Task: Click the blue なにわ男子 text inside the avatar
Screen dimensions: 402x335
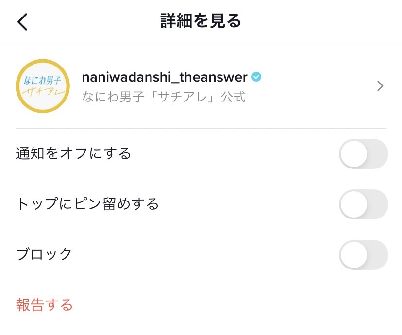Action: pos(43,79)
